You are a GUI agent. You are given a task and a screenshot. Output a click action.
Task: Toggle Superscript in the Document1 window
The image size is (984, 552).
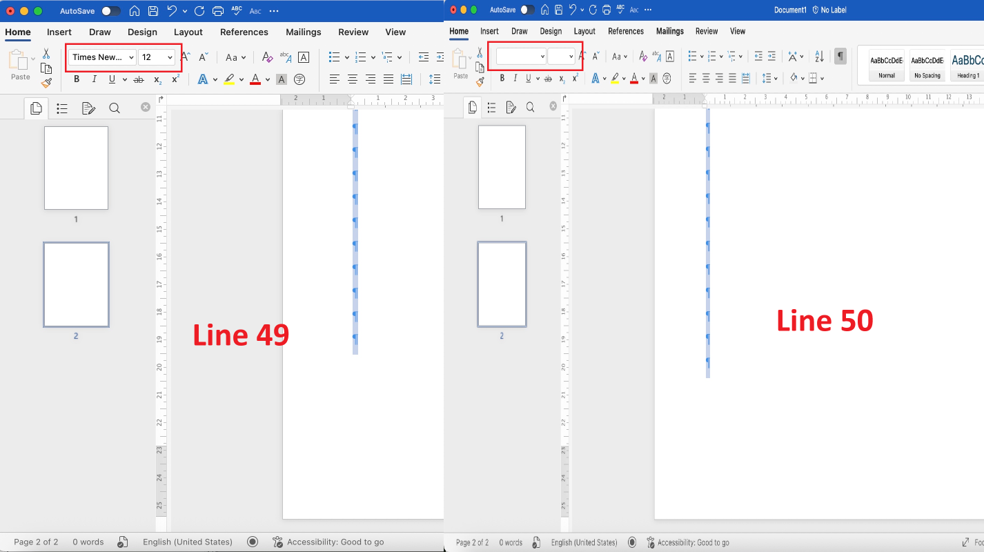click(575, 78)
